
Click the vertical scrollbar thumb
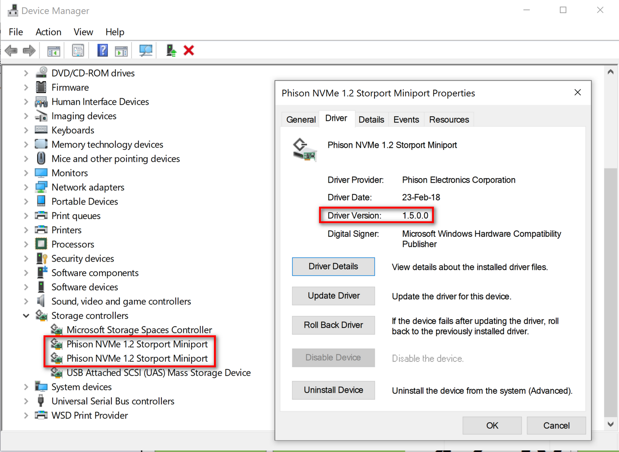pos(610,293)
